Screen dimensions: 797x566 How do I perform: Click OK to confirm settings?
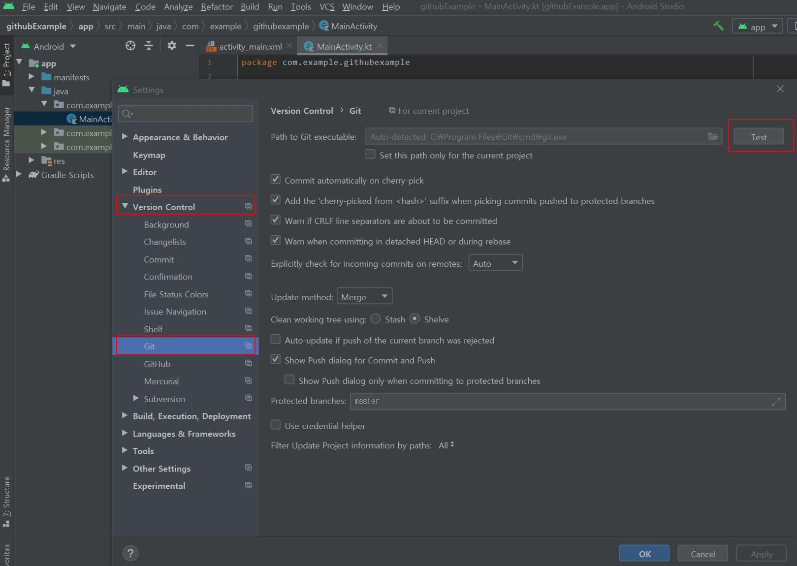[644, 554]
